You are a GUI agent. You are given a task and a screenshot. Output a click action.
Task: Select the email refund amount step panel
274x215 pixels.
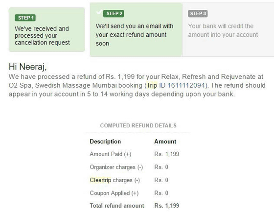point(136,29)
